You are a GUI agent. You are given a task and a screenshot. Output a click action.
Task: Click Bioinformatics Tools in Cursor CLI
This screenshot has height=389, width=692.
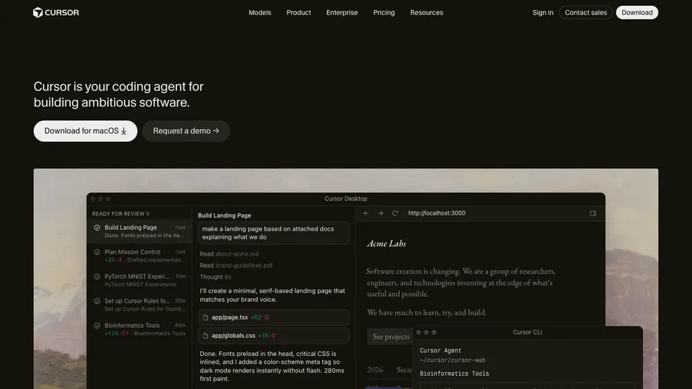pos(455,374)
